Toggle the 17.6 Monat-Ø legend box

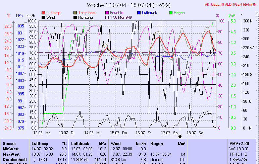[x=107, y=17]
